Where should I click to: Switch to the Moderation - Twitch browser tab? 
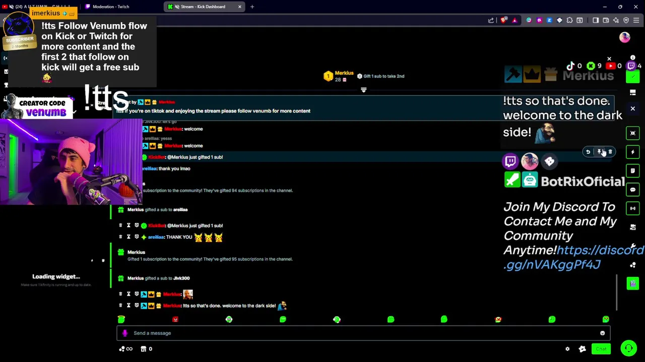tap(111, 7)
